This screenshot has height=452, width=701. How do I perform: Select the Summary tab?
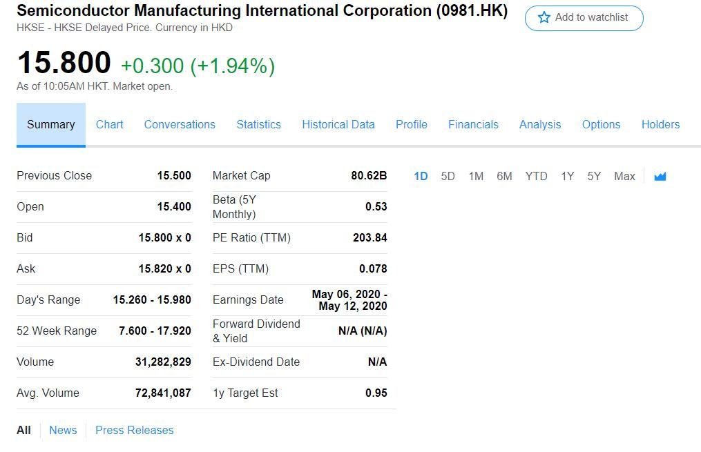(x=51, y=125)
